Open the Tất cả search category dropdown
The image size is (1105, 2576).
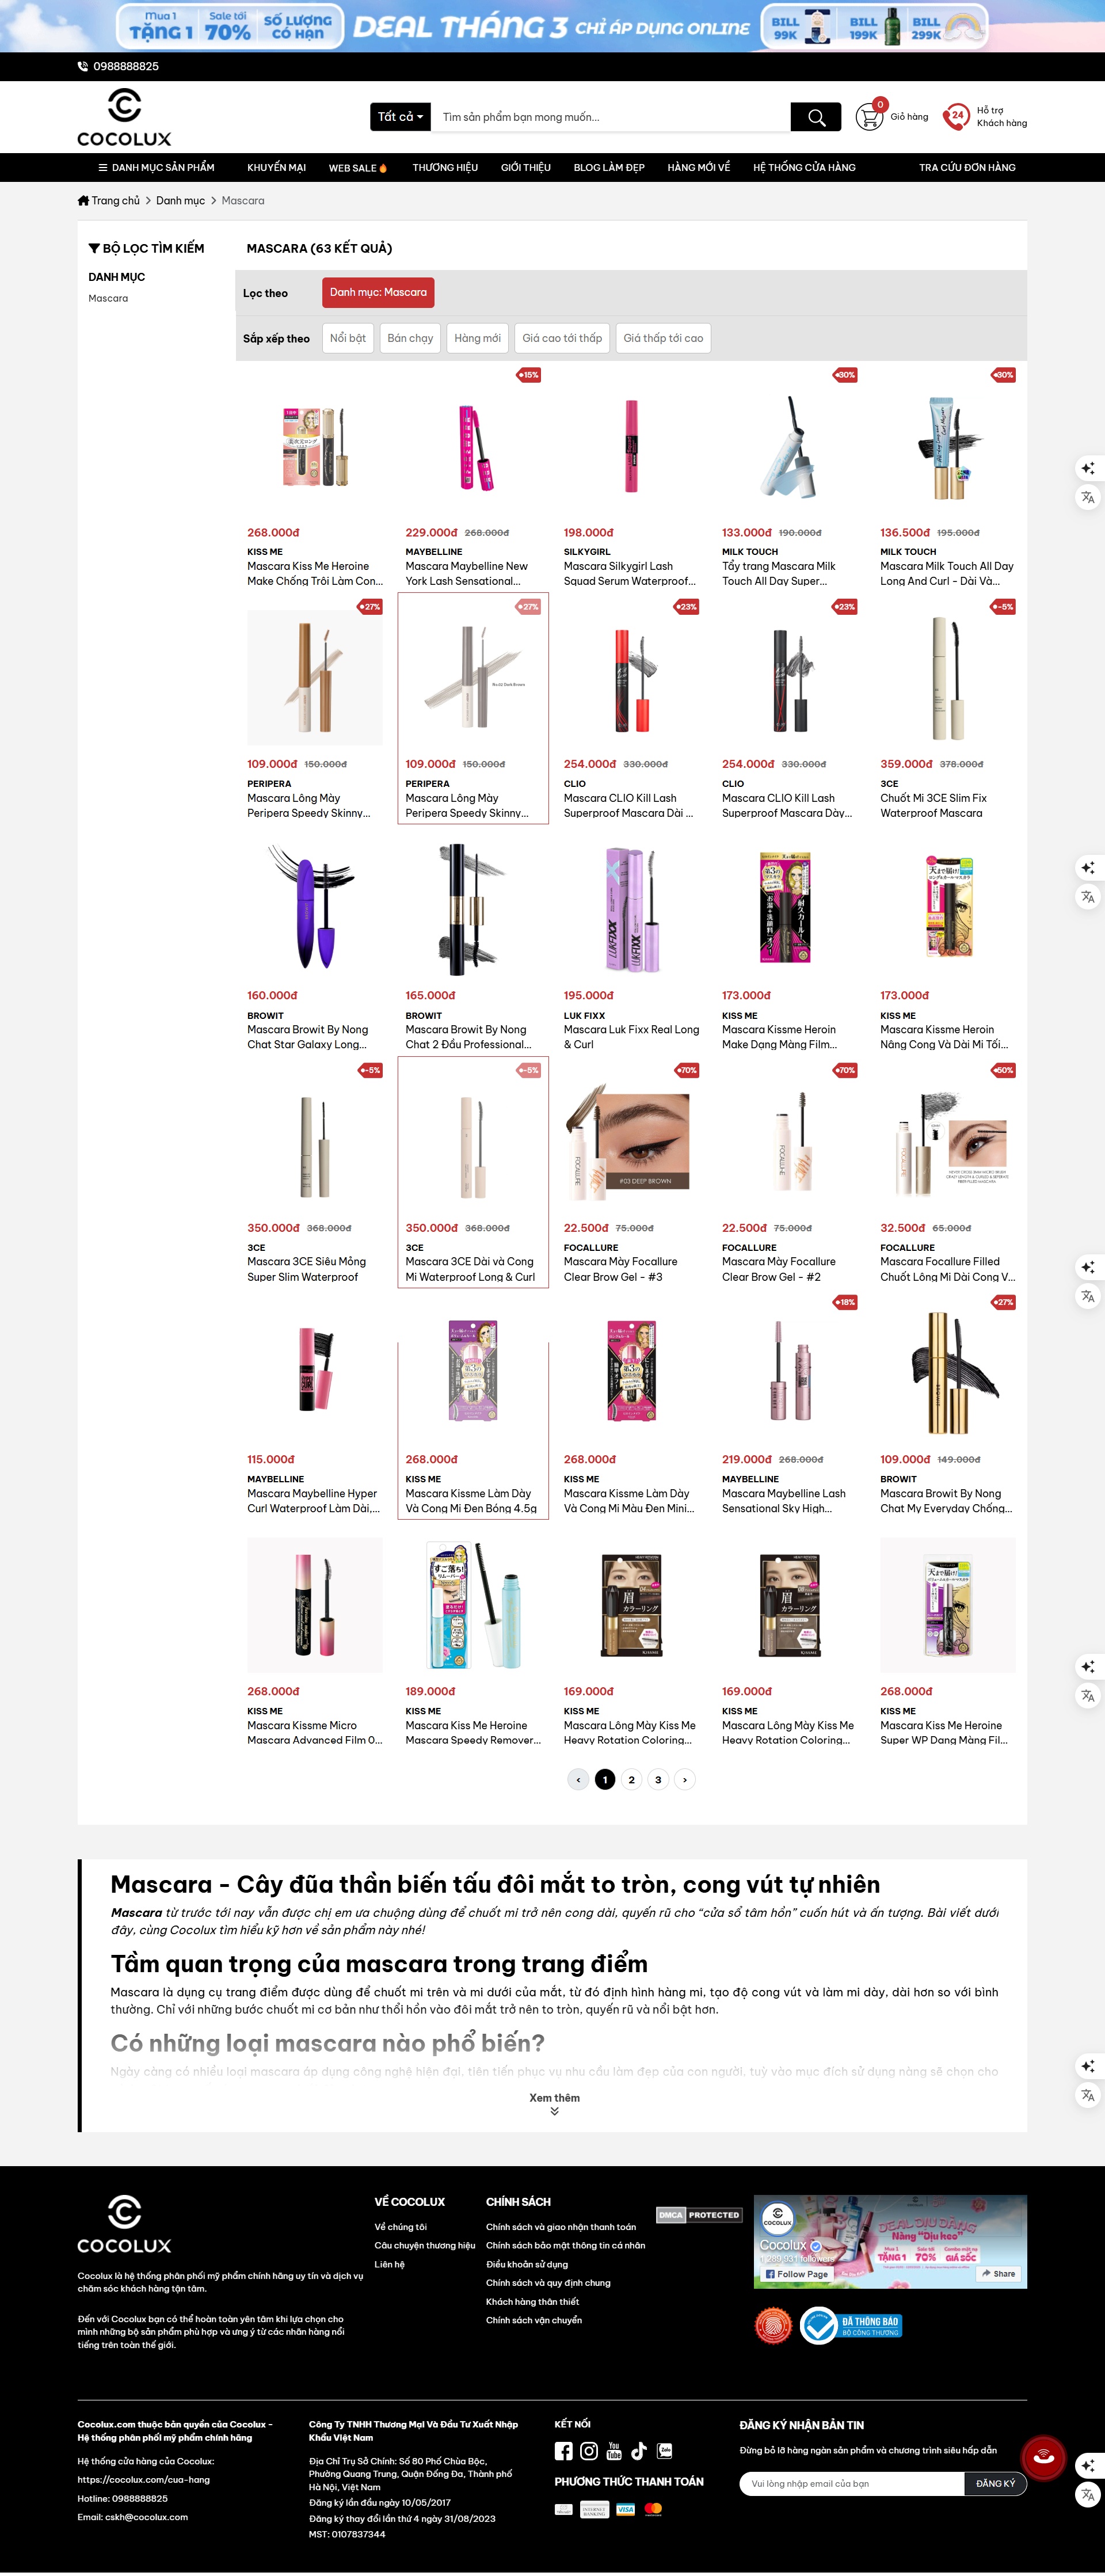coord(400,117)
